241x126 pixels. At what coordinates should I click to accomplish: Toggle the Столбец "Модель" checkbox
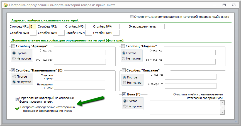[x=123, y=46]
